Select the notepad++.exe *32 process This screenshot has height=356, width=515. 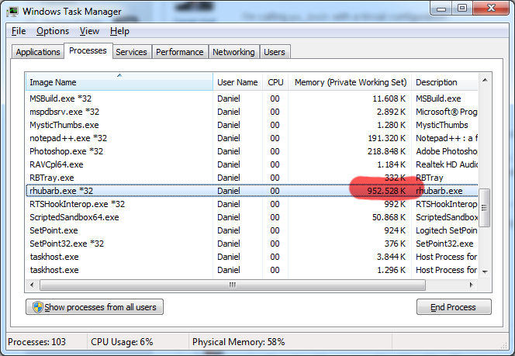252,138
